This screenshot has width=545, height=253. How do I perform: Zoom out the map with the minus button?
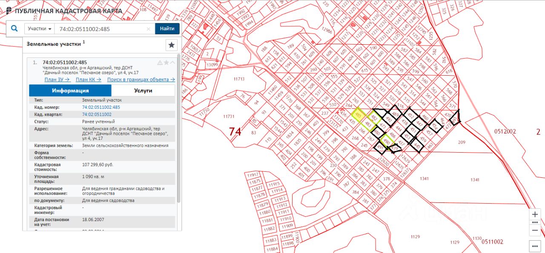535,230
